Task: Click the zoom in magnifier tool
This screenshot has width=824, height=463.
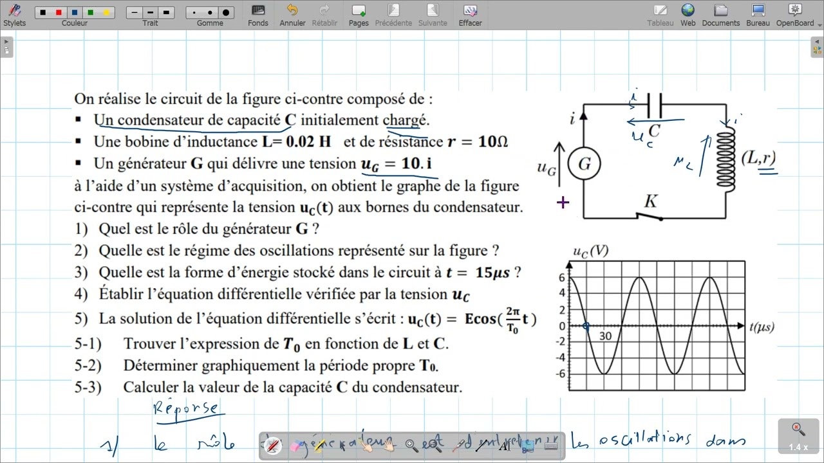Action: click(x=412, y=446)
